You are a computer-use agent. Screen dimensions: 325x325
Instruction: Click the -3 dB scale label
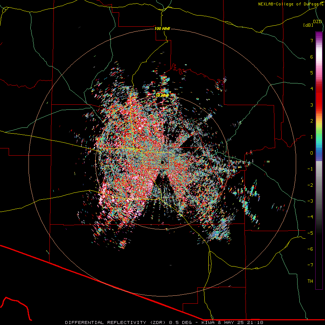pyautogui.click(x=310, y=201)
